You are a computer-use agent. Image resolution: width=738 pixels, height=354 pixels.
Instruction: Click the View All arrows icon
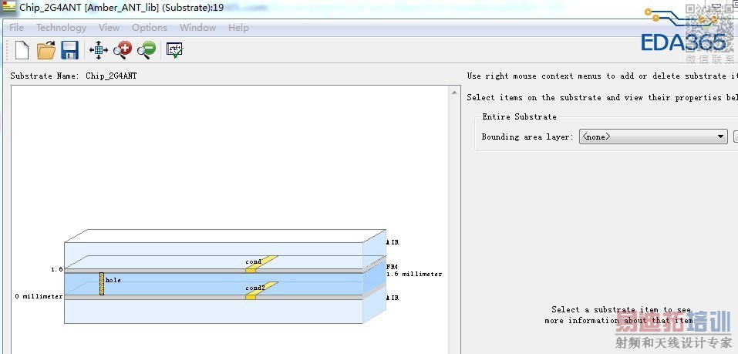(x=99, y=50)
